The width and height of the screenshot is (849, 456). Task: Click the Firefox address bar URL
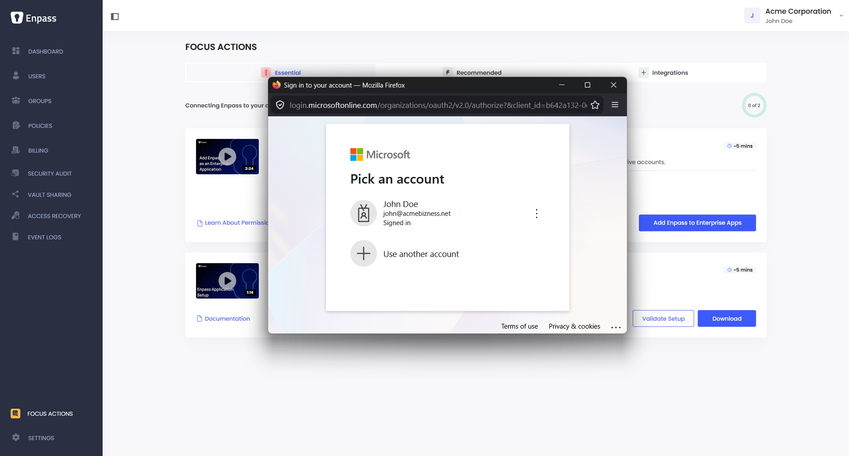pyautogui.click(x=438, y=105)
